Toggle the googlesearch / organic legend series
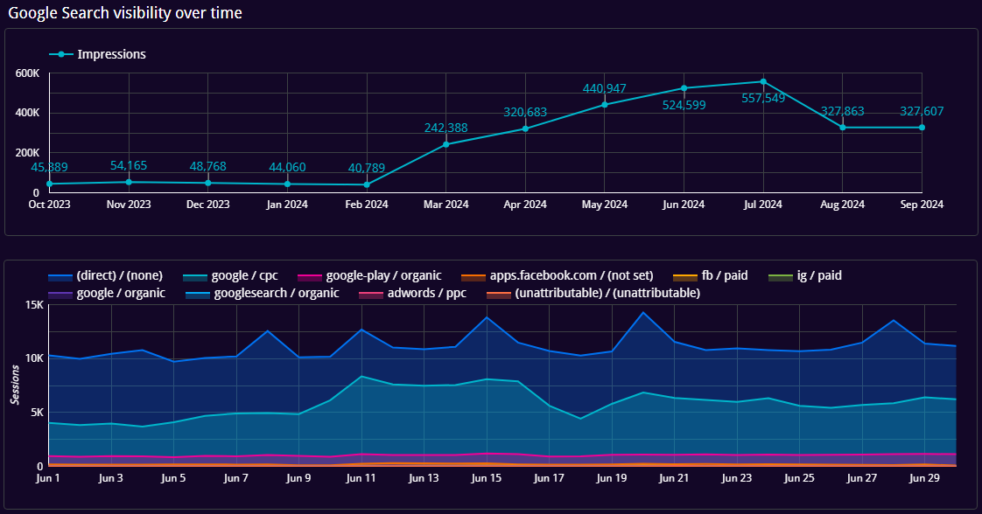 click(263, 293)
